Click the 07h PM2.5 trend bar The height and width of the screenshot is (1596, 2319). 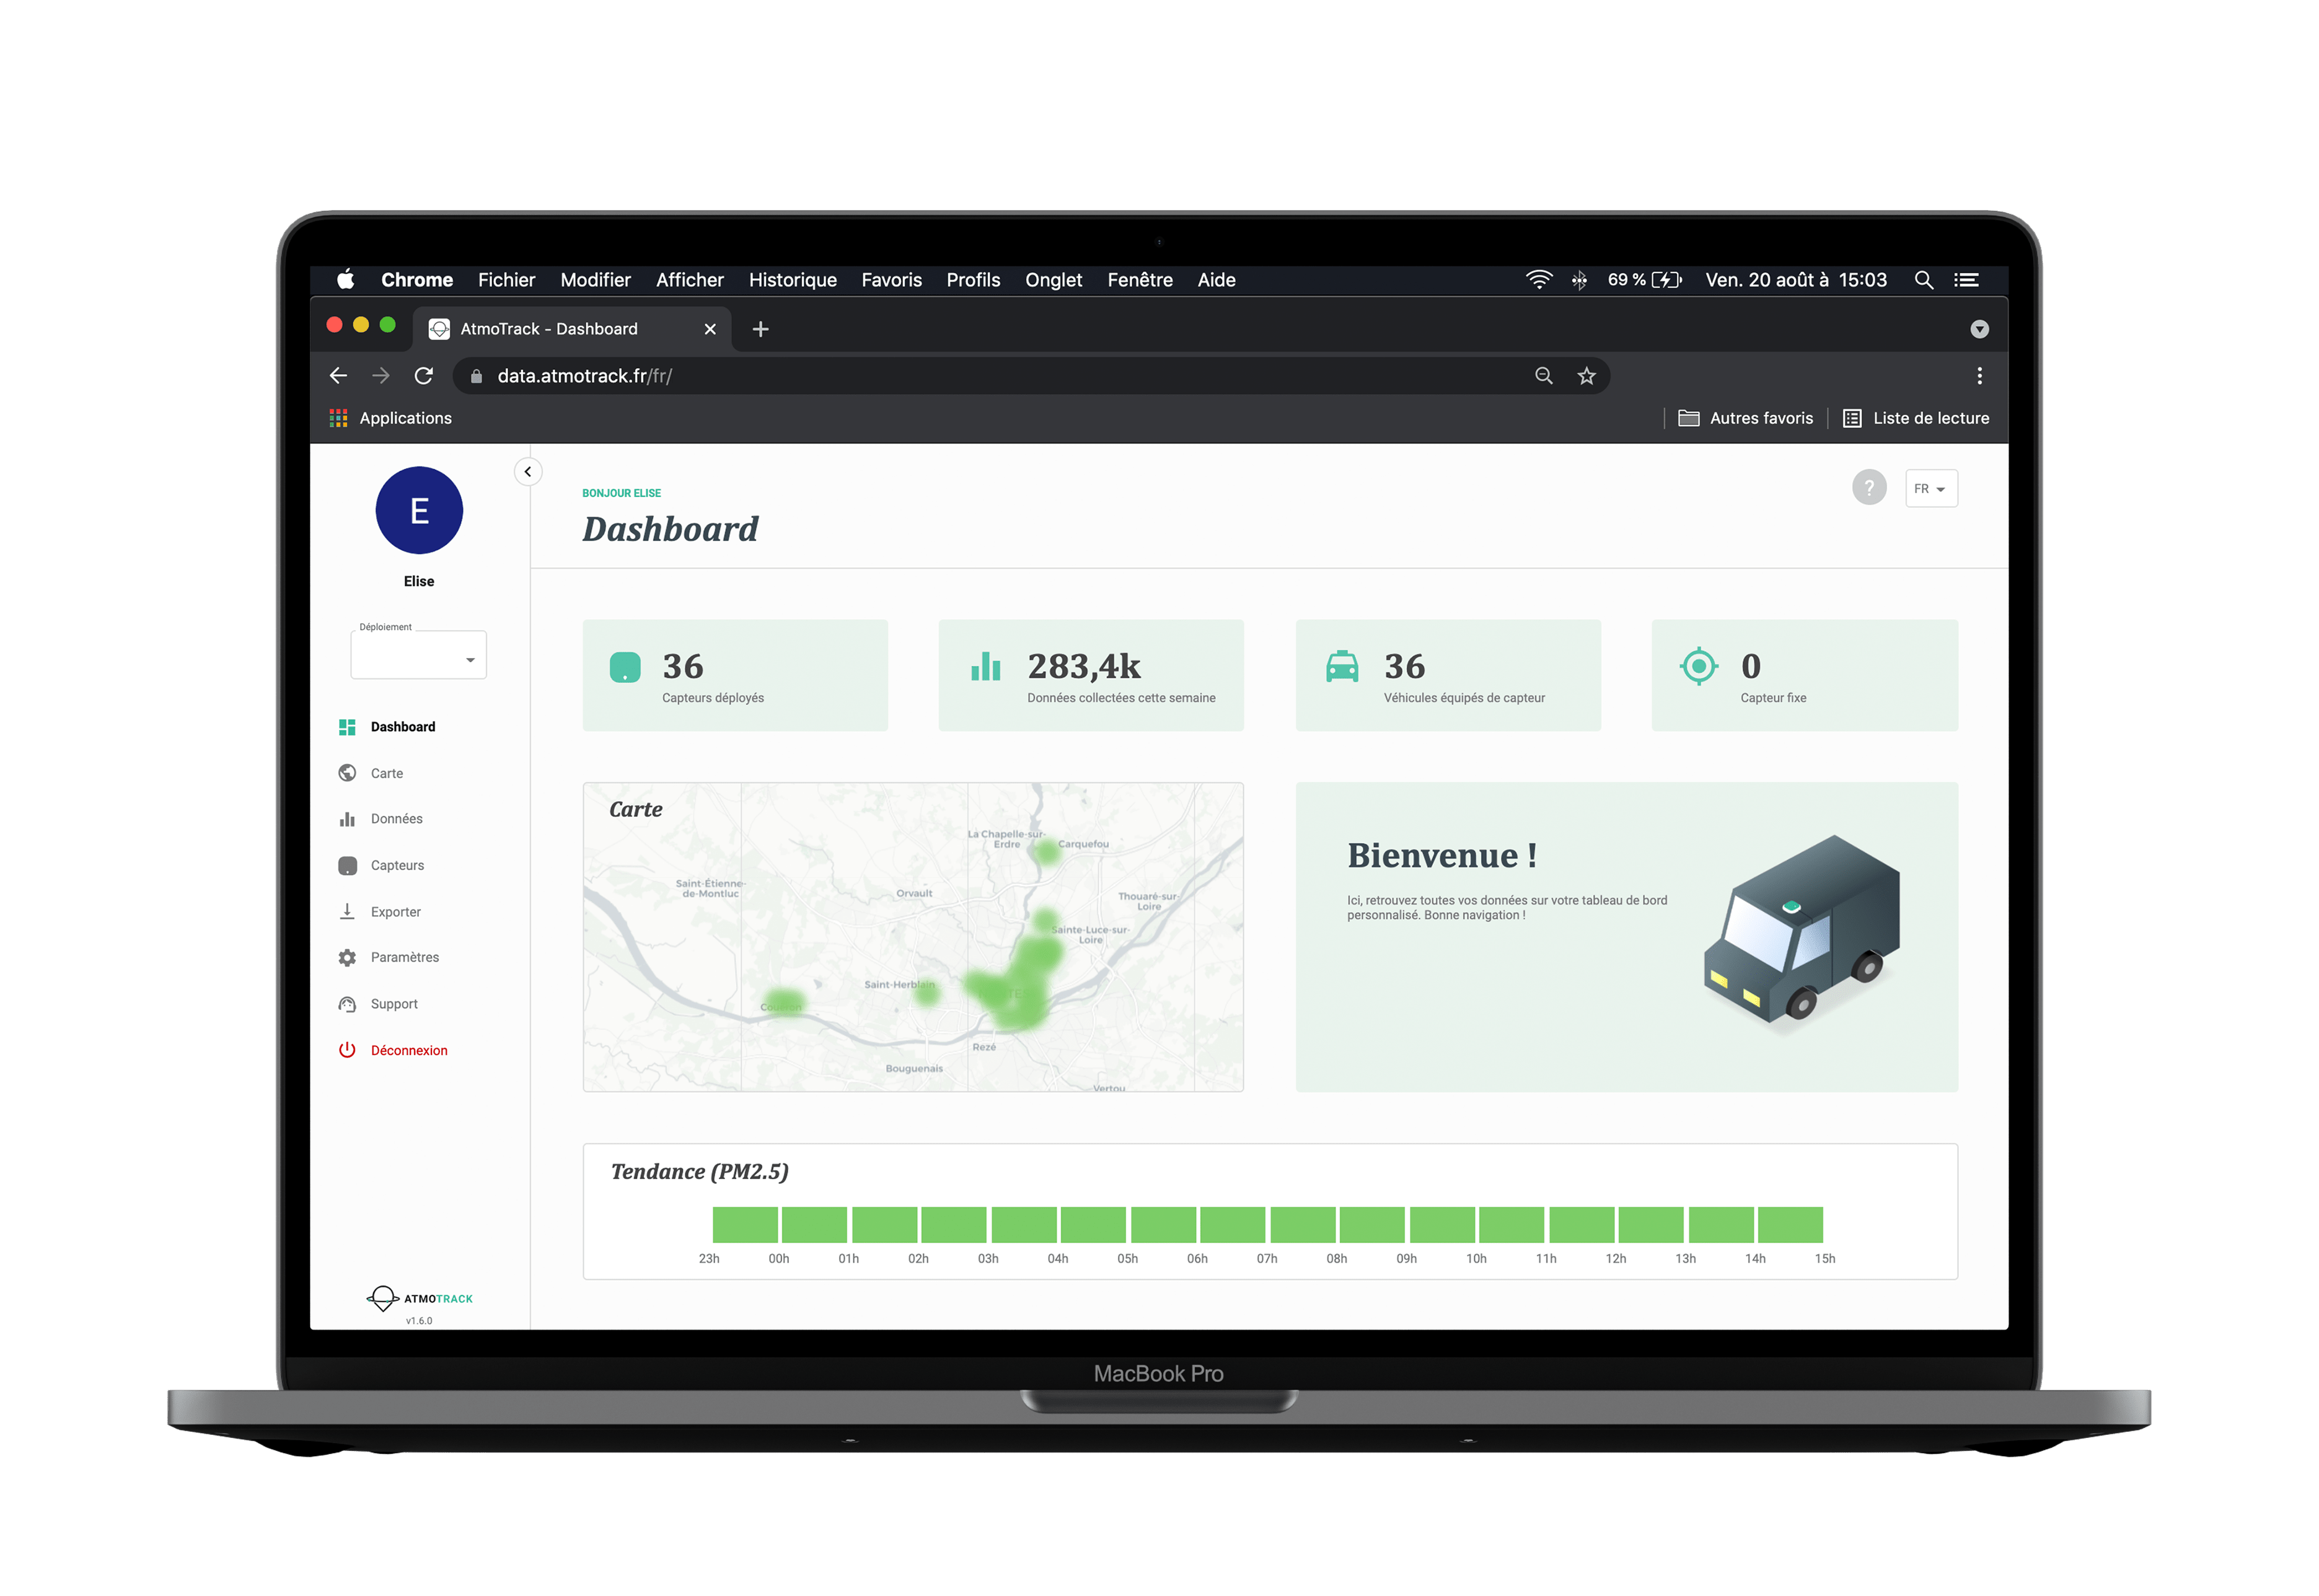[1303, 1225]
